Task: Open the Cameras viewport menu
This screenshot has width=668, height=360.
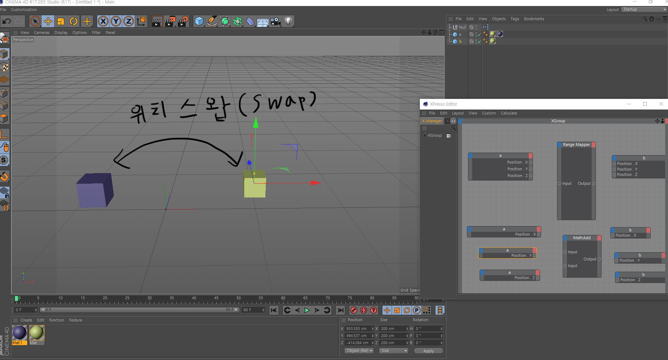Action: coord(42,33)
